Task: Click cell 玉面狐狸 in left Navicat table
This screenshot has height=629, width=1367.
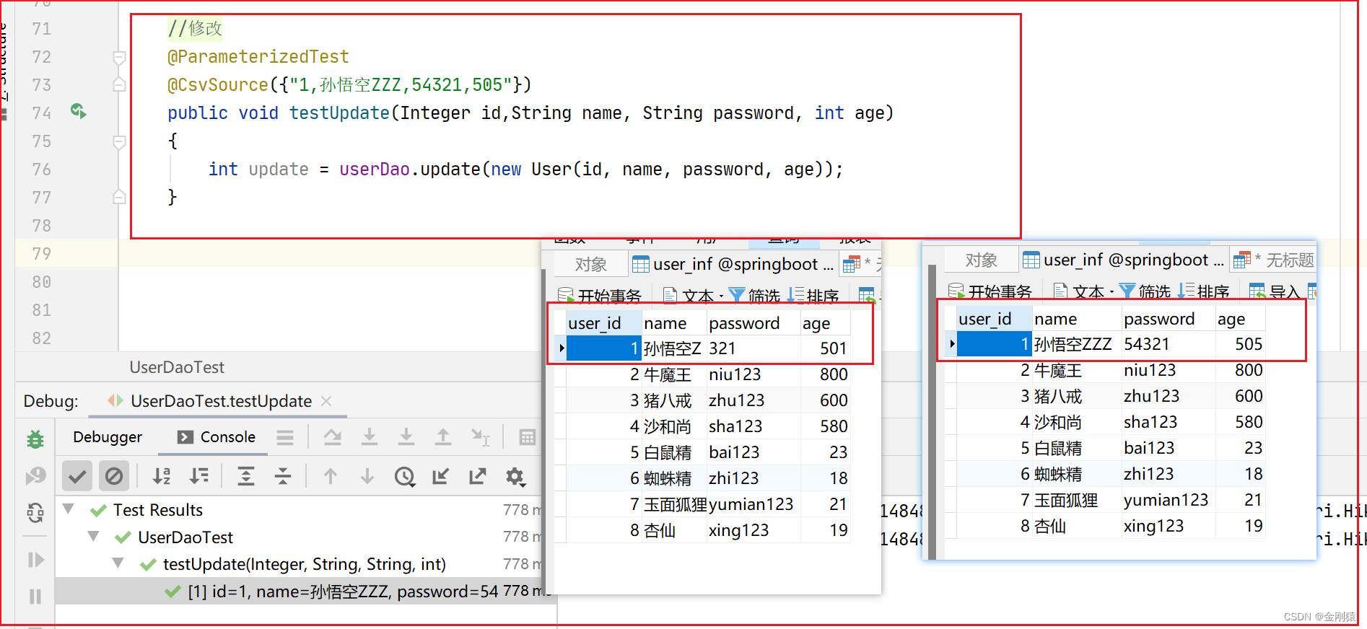Action: [675, 504]
